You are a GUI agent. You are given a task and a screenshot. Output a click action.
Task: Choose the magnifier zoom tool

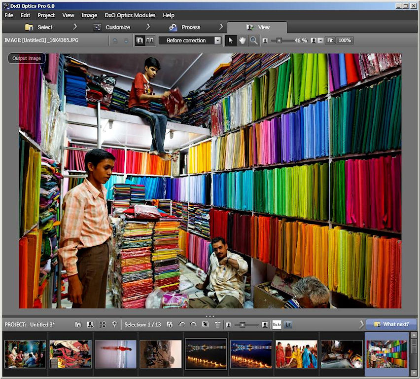253,40
